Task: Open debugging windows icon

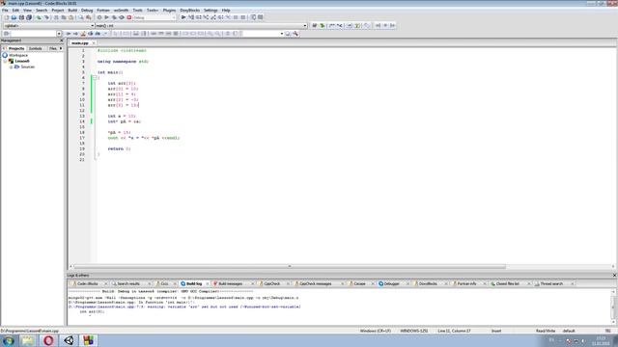Action: (x=253, y=17)
